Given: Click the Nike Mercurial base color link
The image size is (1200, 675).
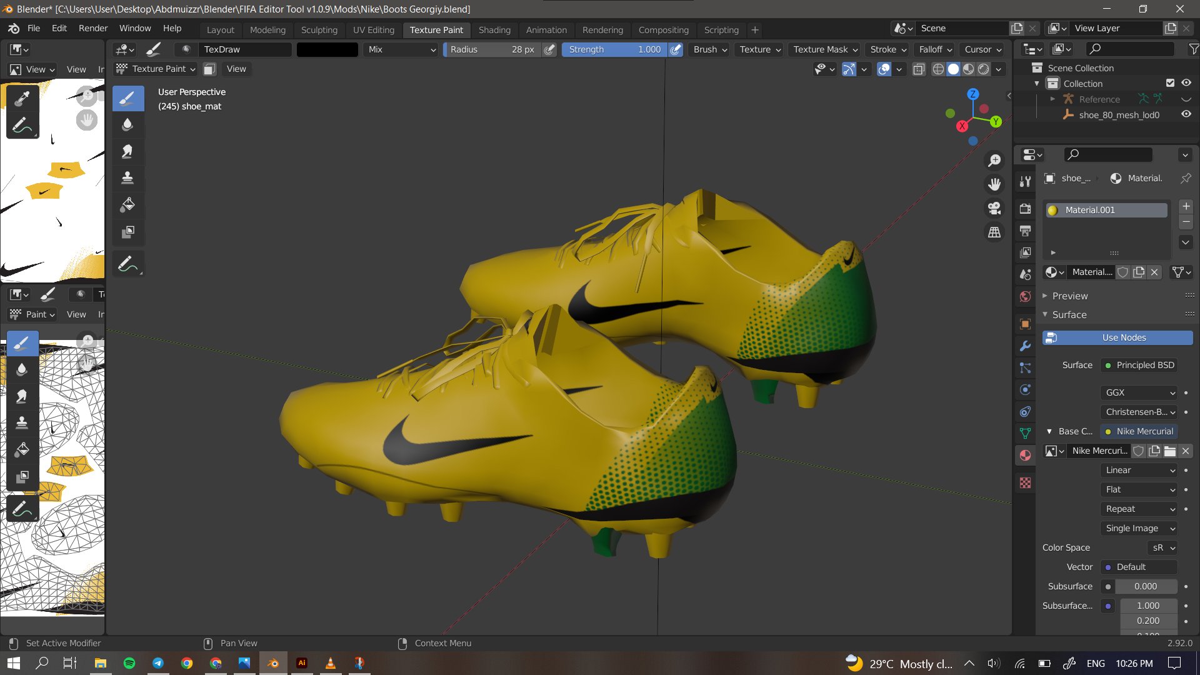Looking at the screenshot, I should pos(1139,431).
